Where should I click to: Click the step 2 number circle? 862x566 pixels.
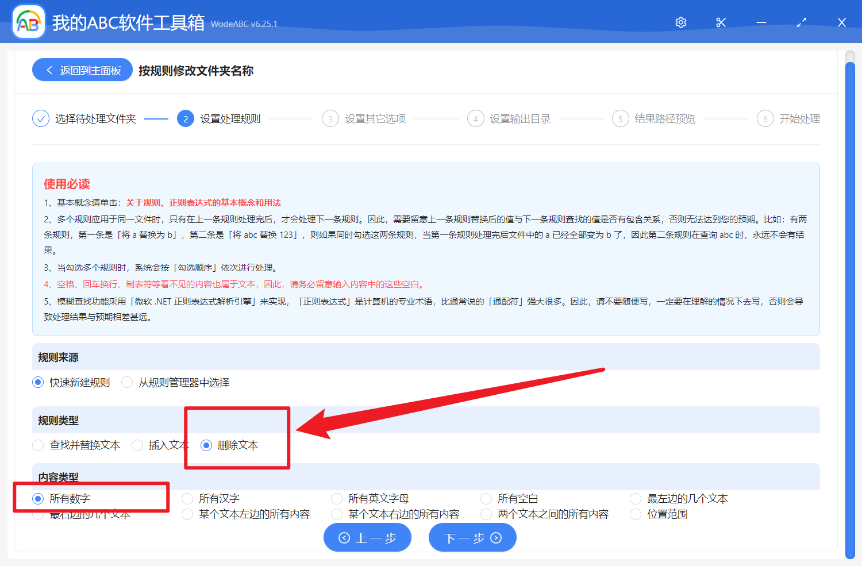tap(186, 119)
